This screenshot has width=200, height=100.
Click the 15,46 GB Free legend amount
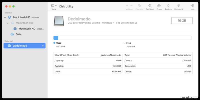tap(130, 47)
